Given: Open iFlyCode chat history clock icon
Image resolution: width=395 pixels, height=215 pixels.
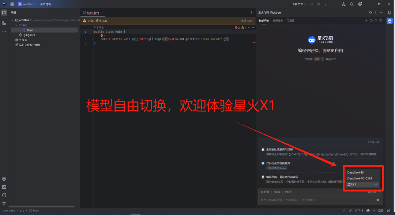Looking at the screenshot, I should pos(371,21).
